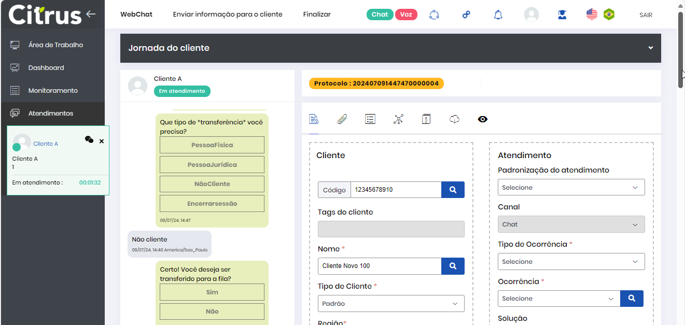Viewport: 685px width, 325px height.
Task: Search client by Código magnifier button
Action: coord(453,190)
